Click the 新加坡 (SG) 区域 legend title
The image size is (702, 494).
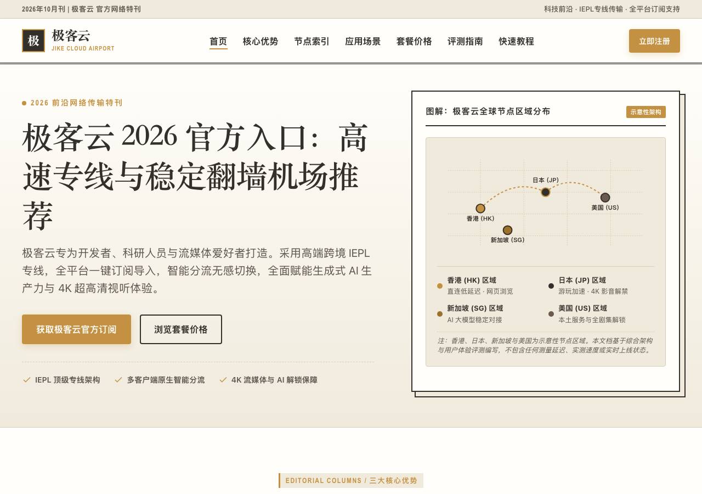(x=475, y=308)
